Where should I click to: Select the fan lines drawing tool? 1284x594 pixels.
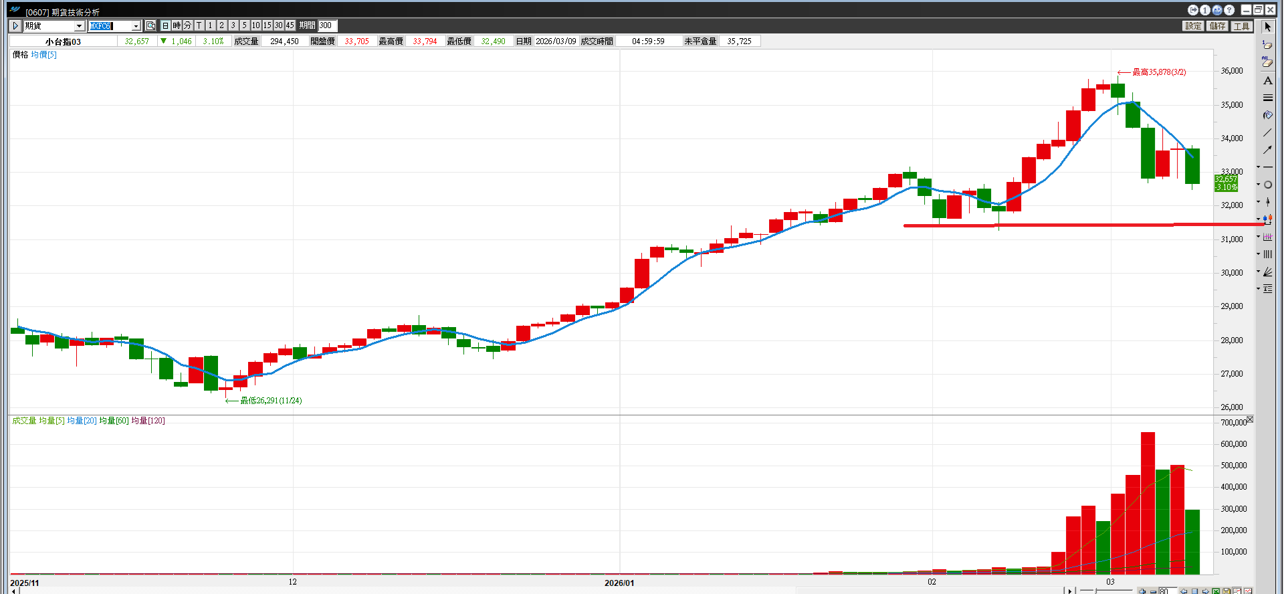point(1268,272)
